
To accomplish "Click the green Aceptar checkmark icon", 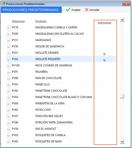I will click(68, 10).
